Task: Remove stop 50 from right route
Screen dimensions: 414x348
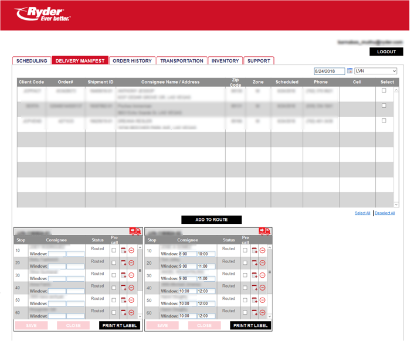Action: click(262, 300)
